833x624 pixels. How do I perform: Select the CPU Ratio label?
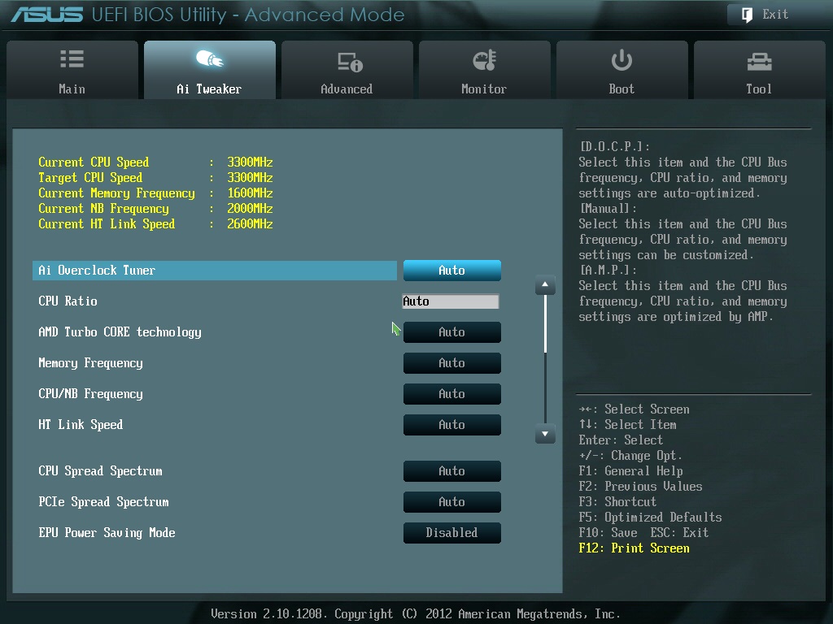point(68,301)
